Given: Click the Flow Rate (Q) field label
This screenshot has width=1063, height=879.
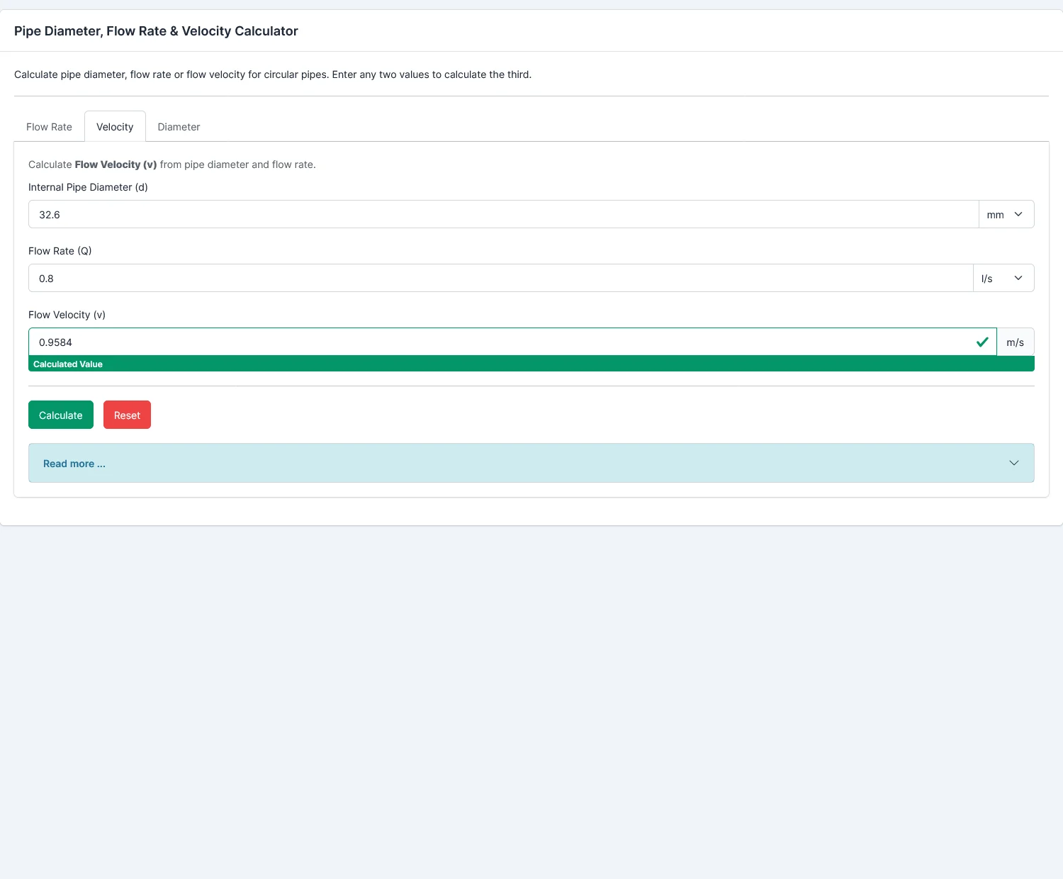Looking at the screenshot, I should pos(60,251).
